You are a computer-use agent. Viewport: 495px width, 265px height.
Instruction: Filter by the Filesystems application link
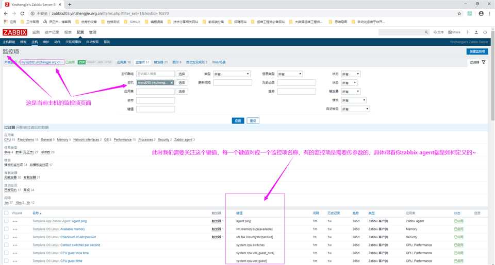tap(26, 139)
